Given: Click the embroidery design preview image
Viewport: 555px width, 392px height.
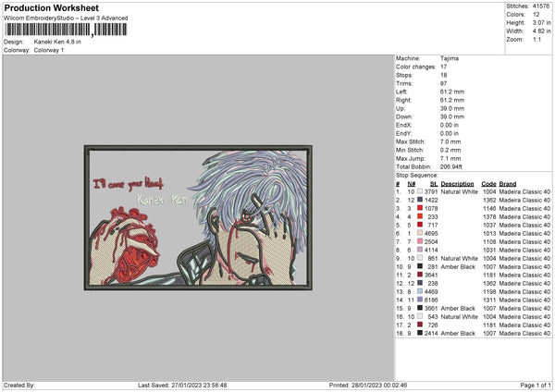Looking at the screenshot, I should tap(198, 217).
